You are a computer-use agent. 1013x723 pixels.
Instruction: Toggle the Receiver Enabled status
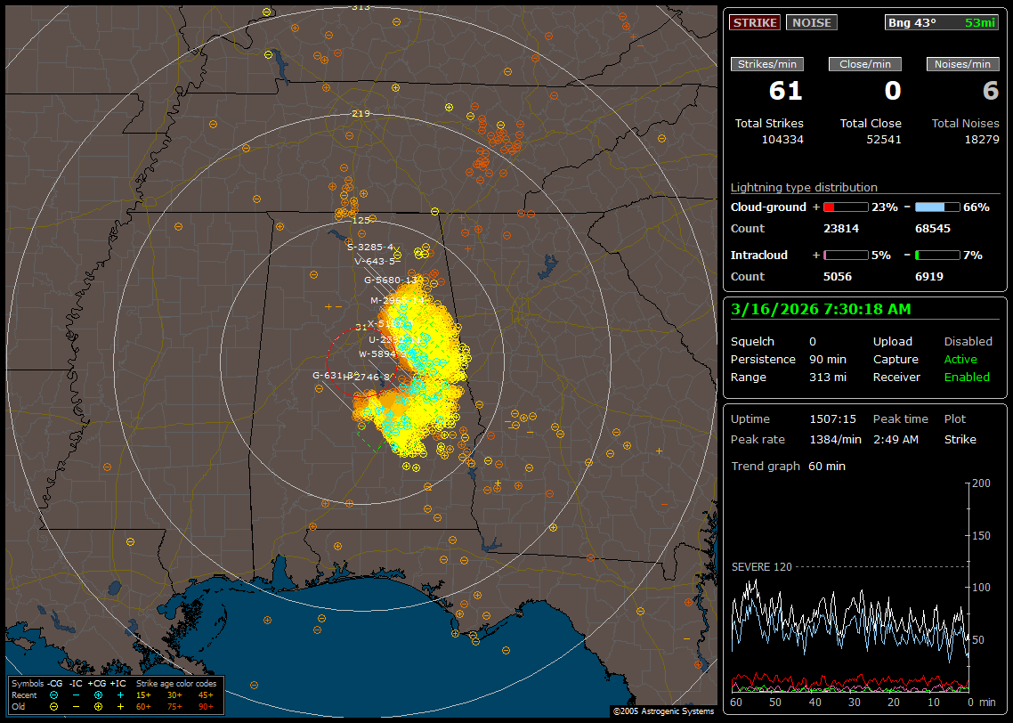tap(967, 377)
